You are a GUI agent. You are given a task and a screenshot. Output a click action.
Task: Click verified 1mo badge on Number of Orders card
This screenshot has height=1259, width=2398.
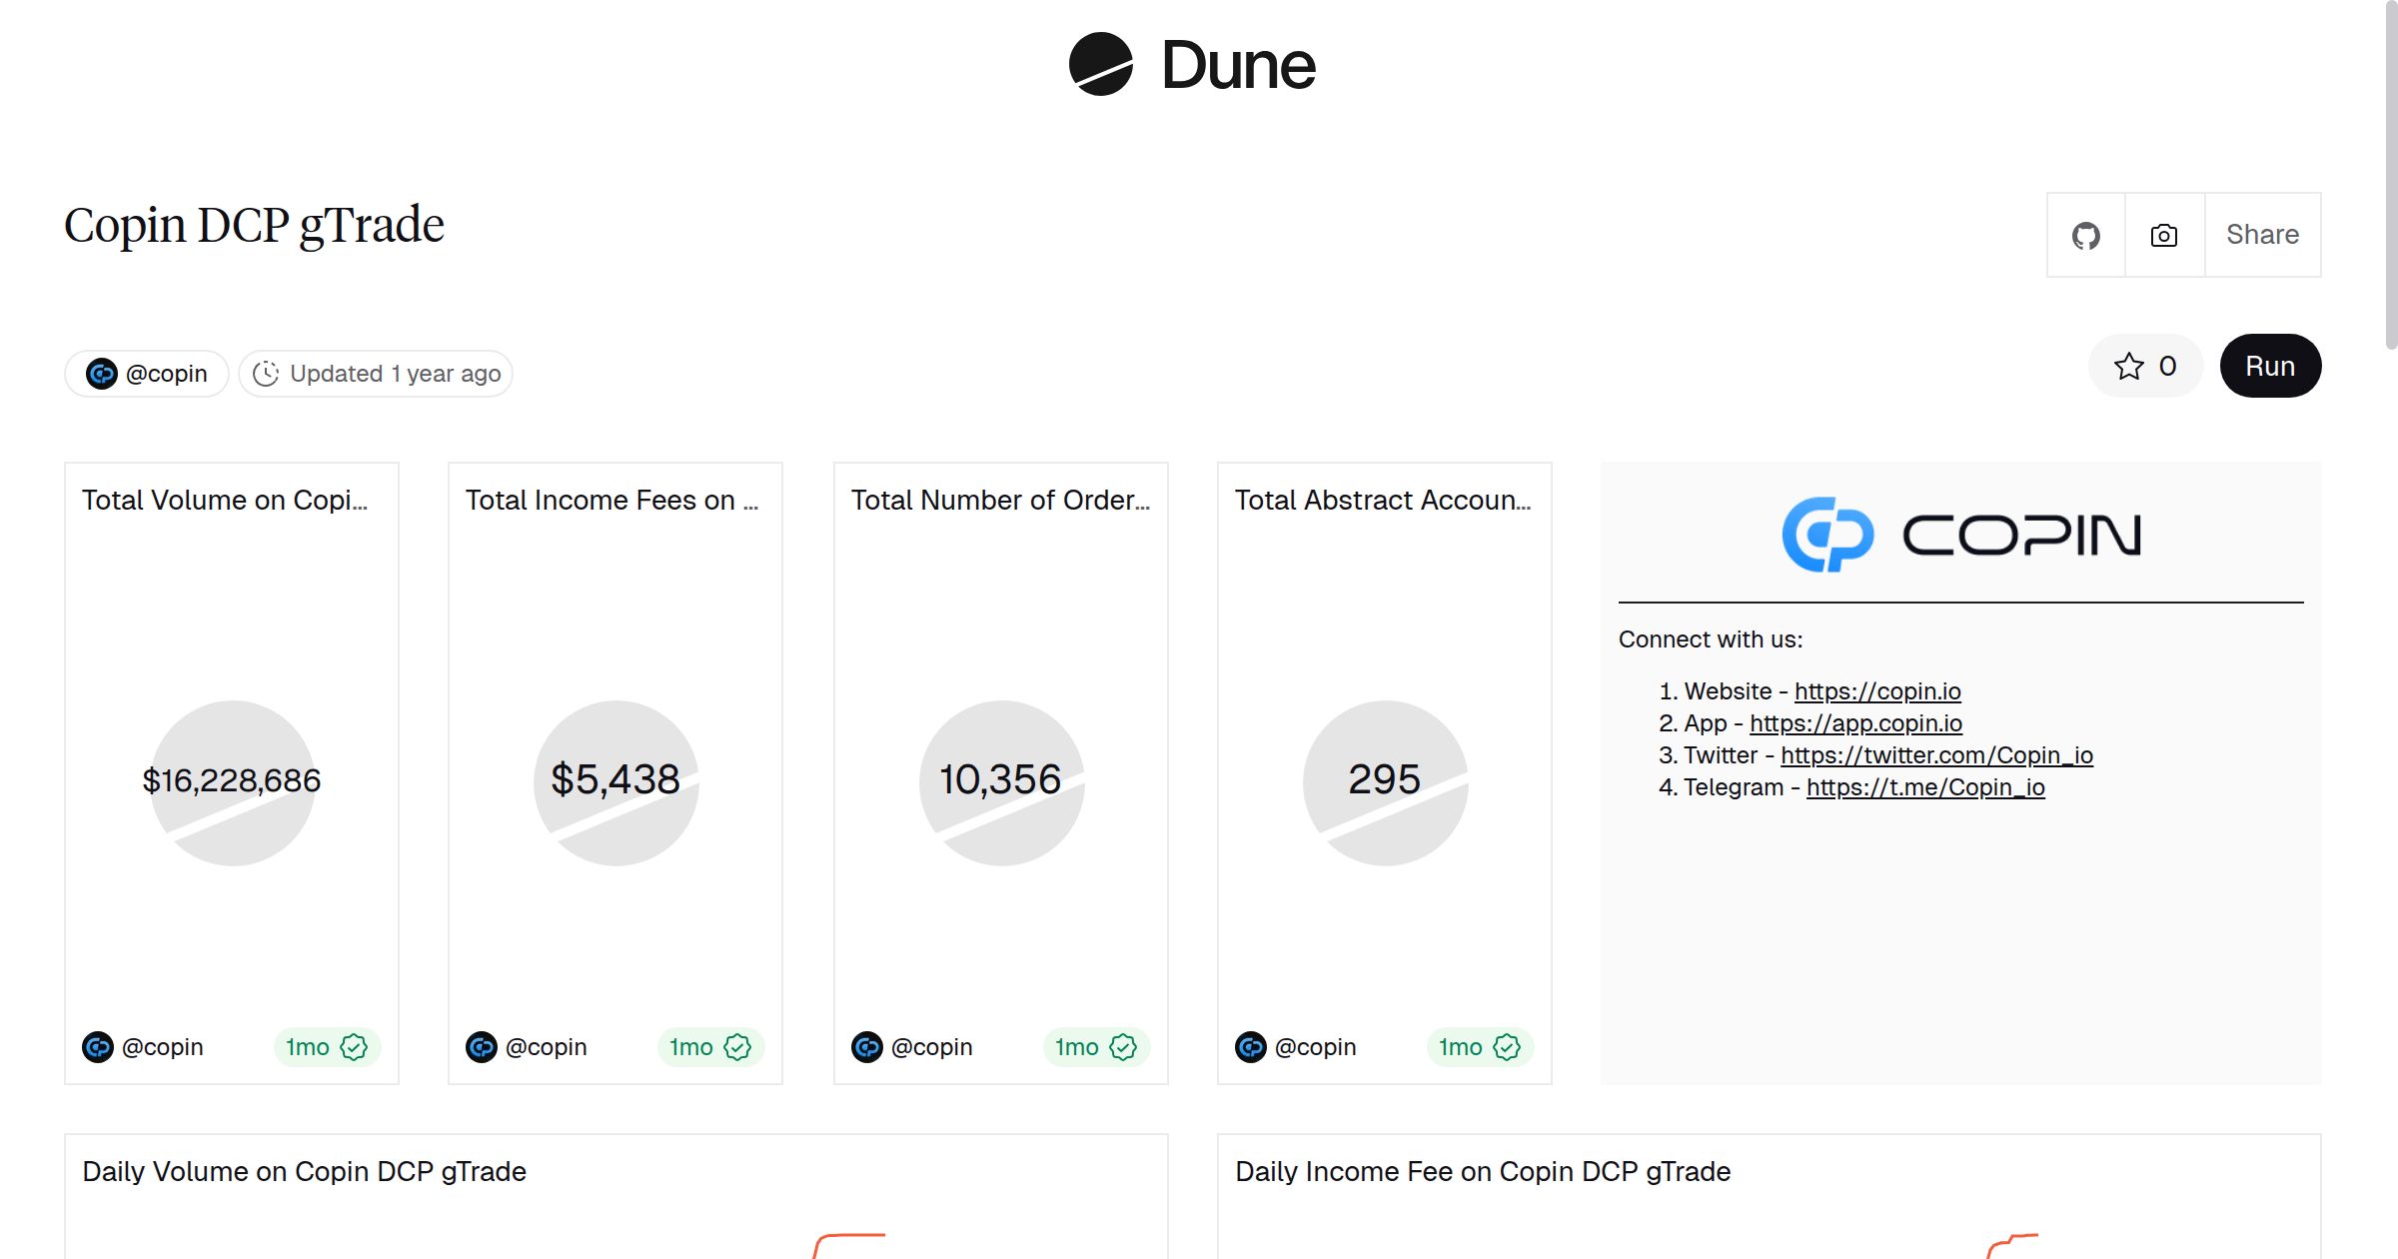(1095, 1047)
